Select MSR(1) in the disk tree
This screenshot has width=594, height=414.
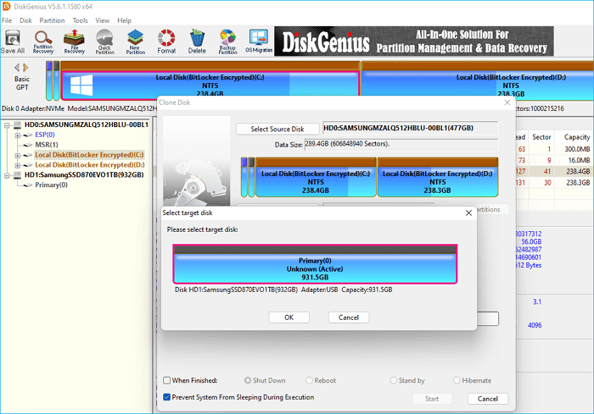tap(46, 145)
